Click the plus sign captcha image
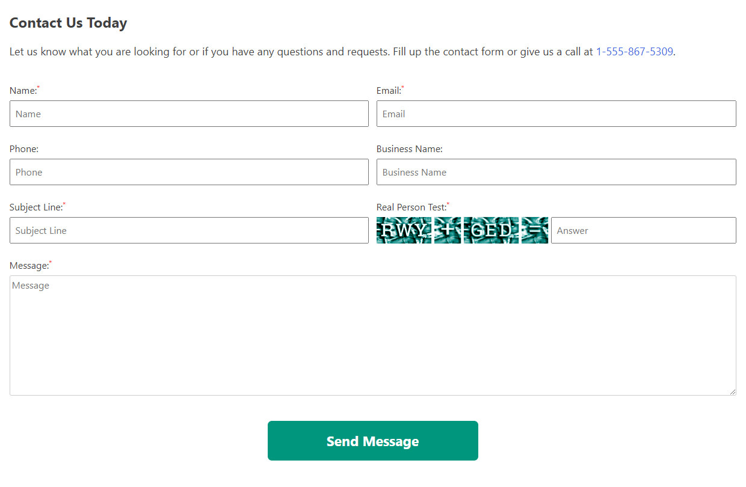The width and height of the screenshot is (746, 487). tap(448, 230)
